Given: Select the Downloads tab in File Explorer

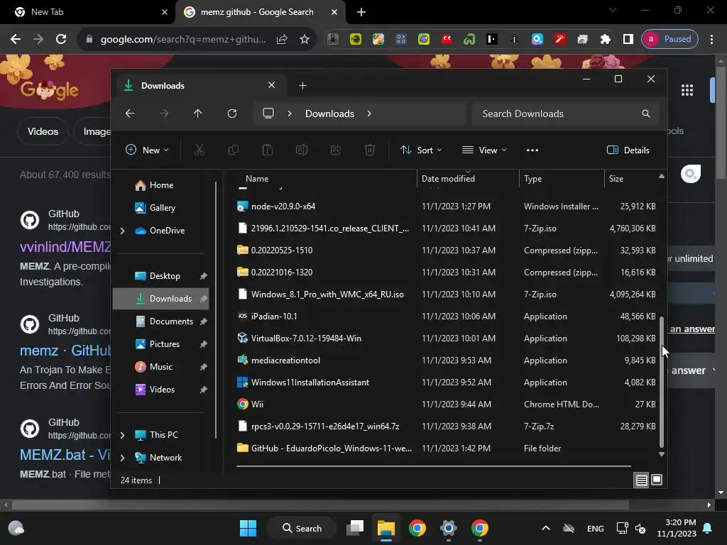Looking at the screenshot, I should pos(201,86).
